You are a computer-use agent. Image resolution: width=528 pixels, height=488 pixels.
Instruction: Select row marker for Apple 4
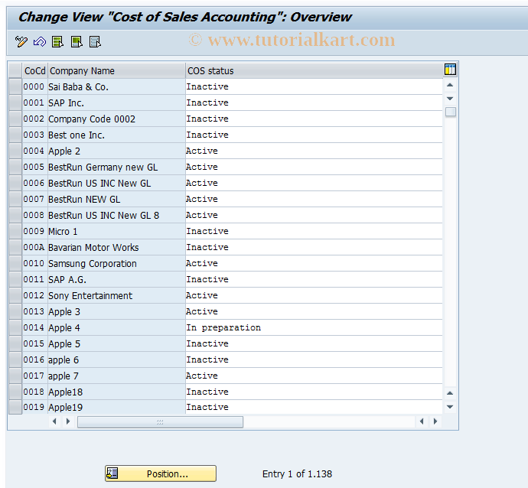15,328
